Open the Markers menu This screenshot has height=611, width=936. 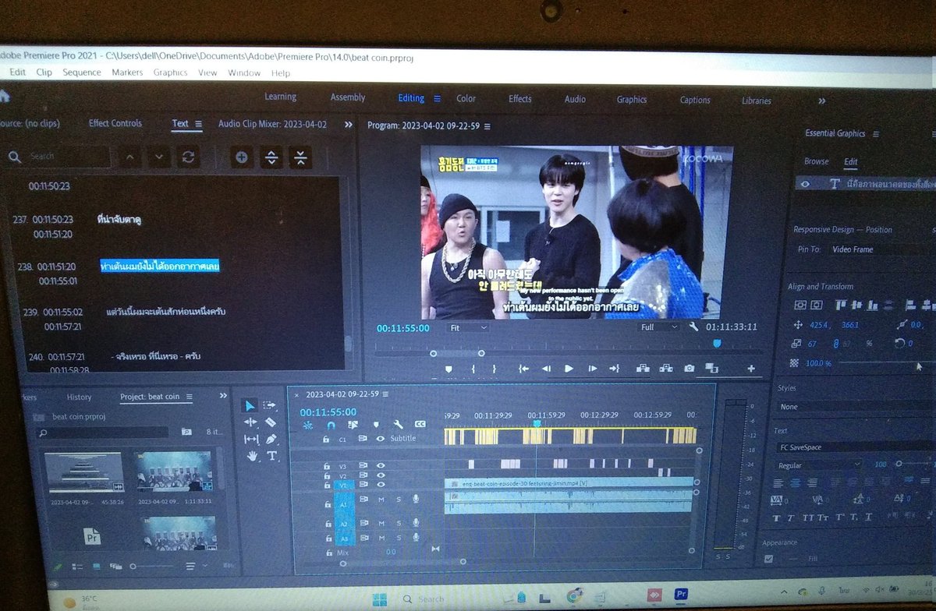pyautogui.click(x=127, y=72)
